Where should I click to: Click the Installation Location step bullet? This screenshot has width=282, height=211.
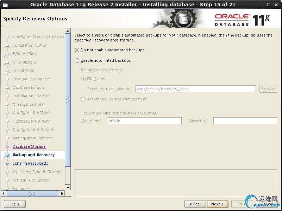7,96
